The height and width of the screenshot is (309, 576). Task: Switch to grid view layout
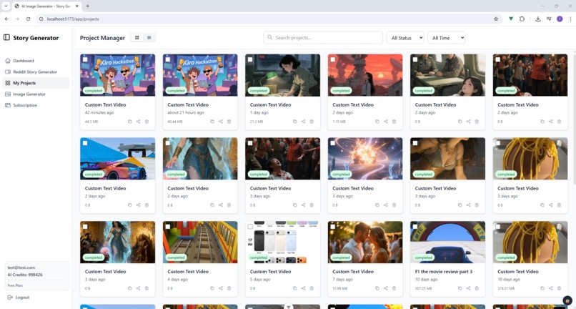coord(137,37)
